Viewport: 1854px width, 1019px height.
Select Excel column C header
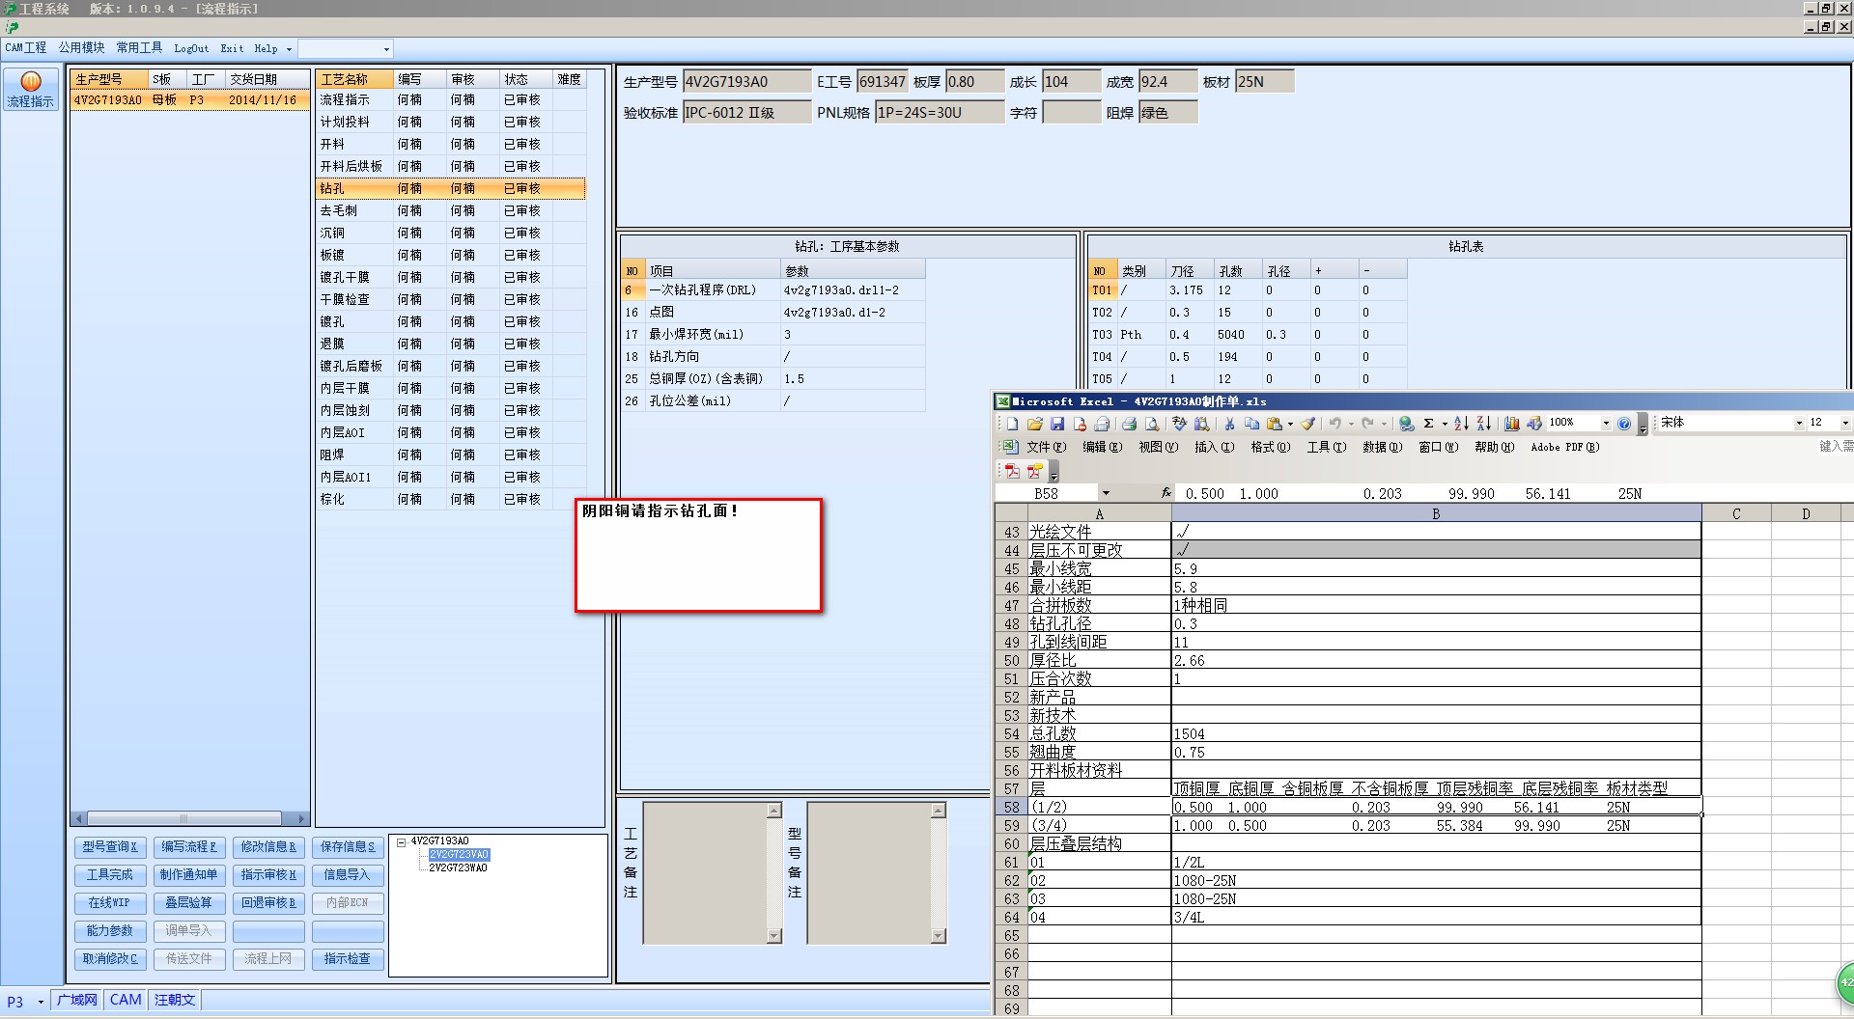pos(1736,514)
